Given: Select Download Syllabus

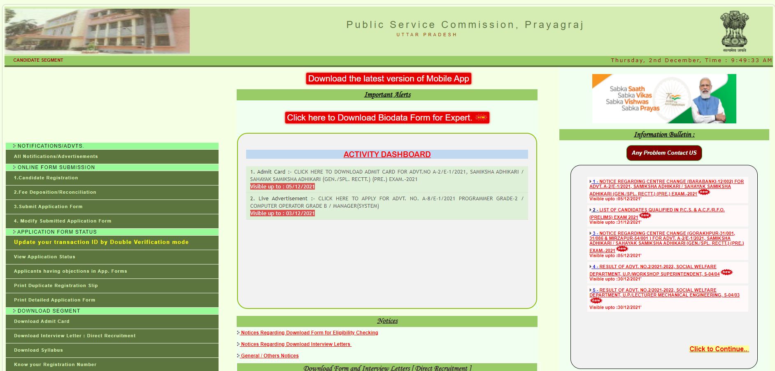Looking at the screenshot, I should coord(112,350).
